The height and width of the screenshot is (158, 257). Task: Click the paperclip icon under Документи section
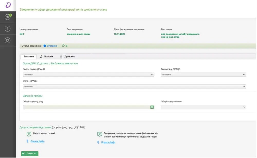coord(98,142)
